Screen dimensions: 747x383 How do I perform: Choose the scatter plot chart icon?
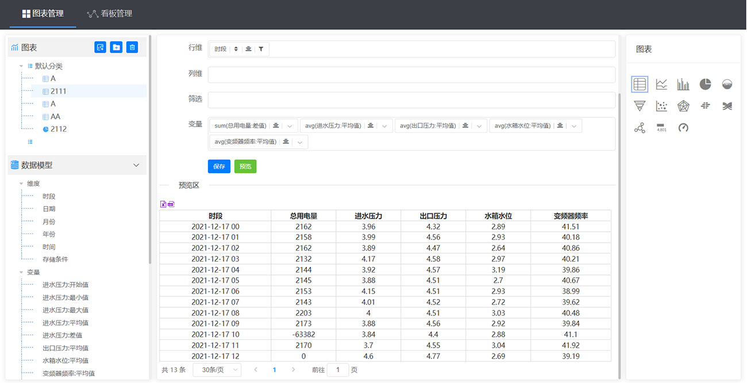[x=661, y=106]
